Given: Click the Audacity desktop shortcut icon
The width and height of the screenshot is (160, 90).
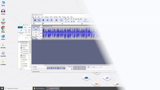Looking at the screenshot, I should (x=3, y=12).
